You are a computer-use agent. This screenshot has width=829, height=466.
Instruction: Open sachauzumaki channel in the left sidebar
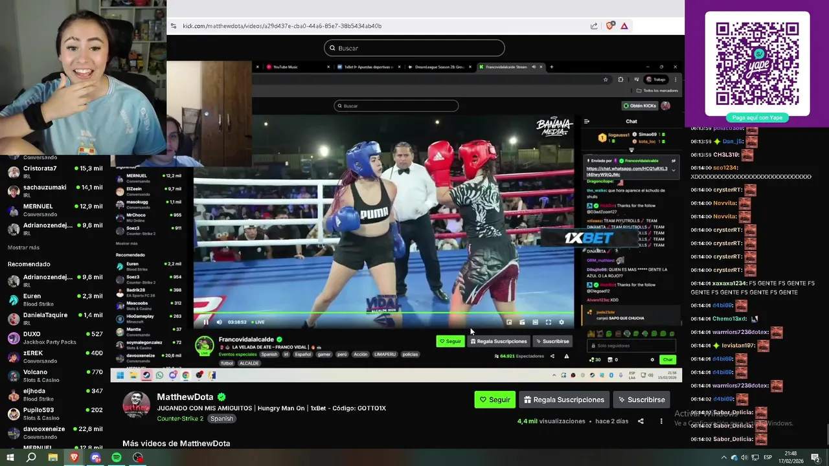coord(55,191)
